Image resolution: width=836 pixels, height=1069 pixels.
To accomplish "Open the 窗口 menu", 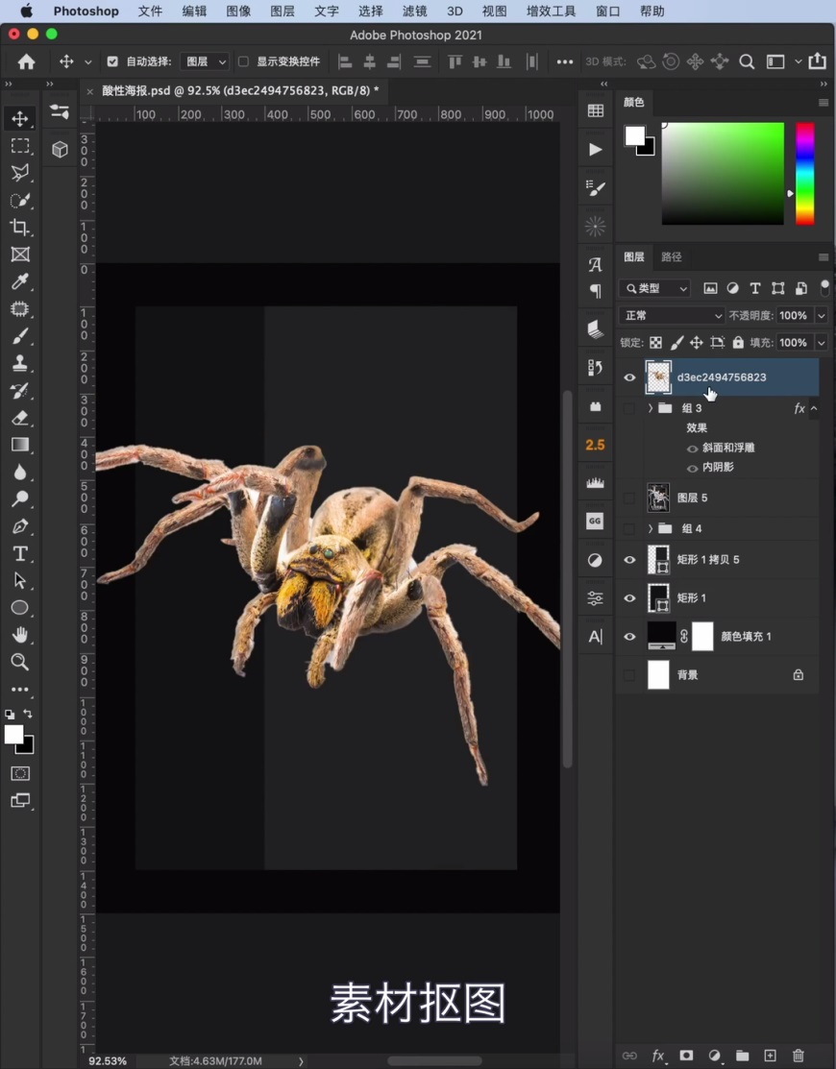I will [607, 11].
